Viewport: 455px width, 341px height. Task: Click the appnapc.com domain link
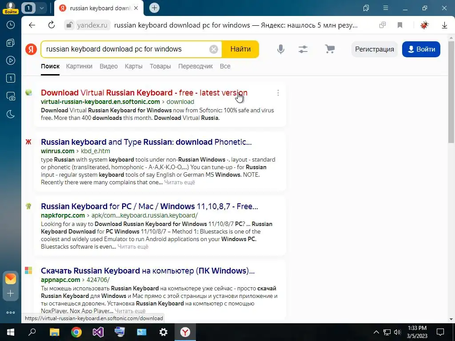(x=60, y=280)
